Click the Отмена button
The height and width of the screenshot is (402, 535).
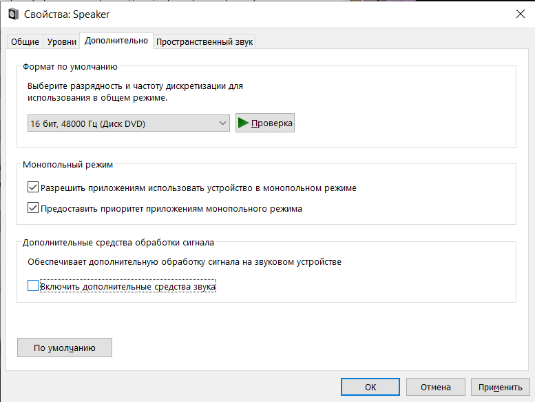coord(436,387)
